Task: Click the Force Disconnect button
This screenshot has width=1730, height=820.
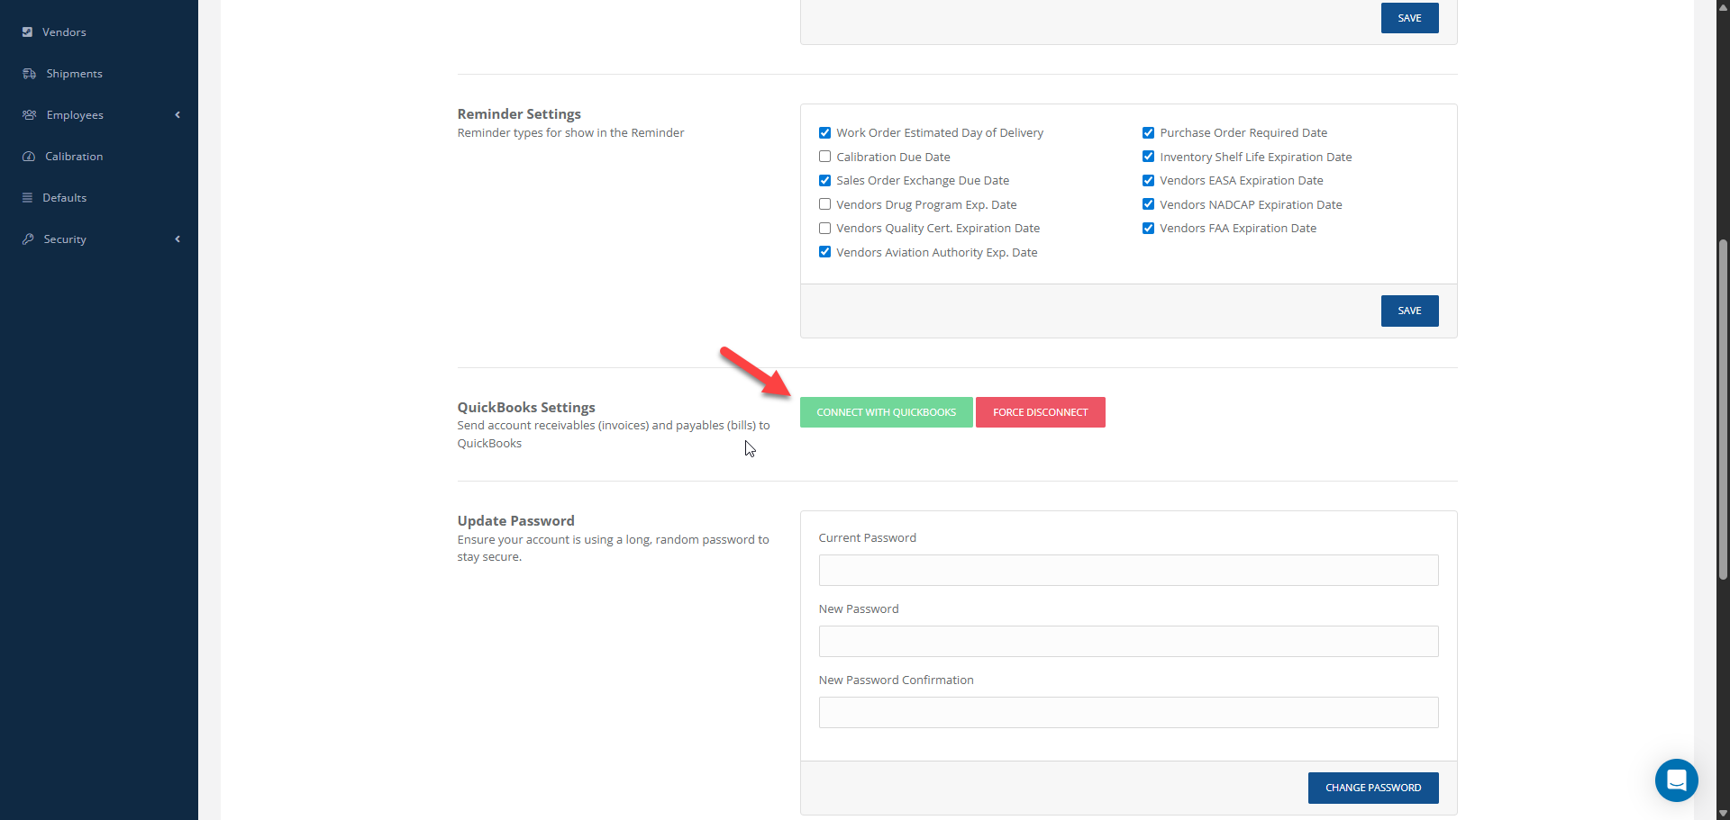Action: tap(1040, 412)
